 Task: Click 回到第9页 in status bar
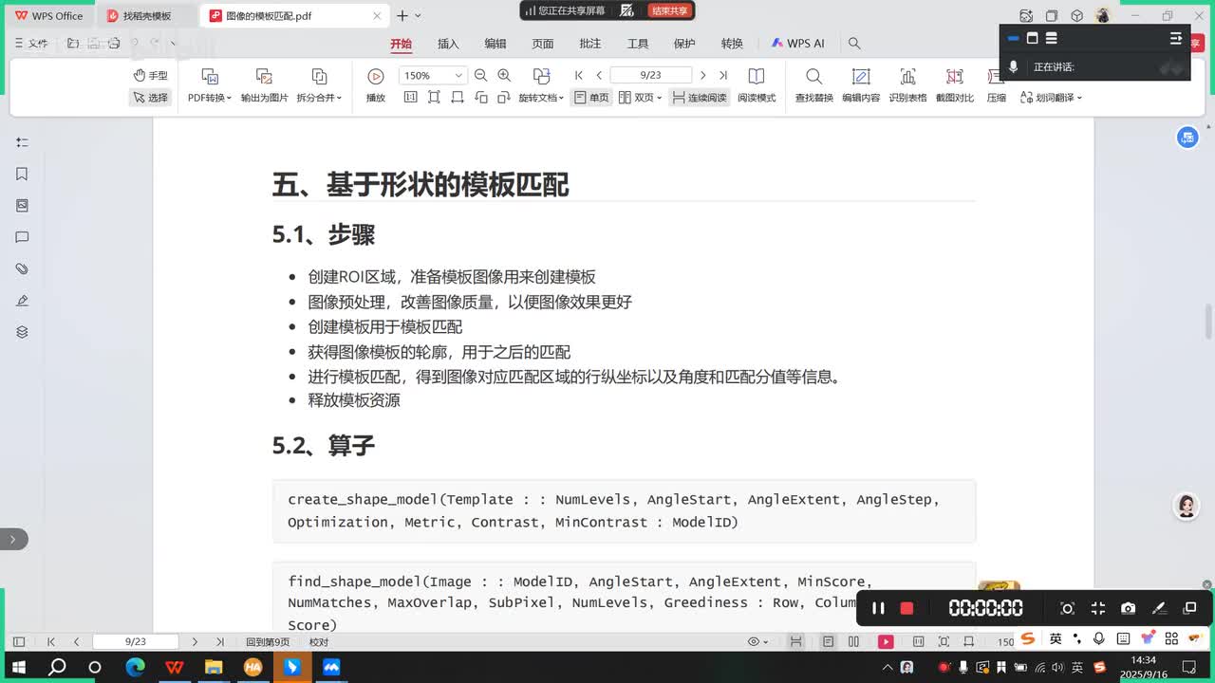(x=267, y=642)
